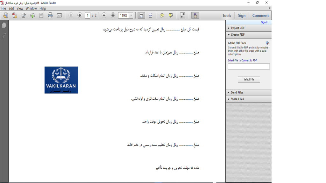Click the zoom out minus button
This screenshot has height=183, width=326.
(104, 15)
